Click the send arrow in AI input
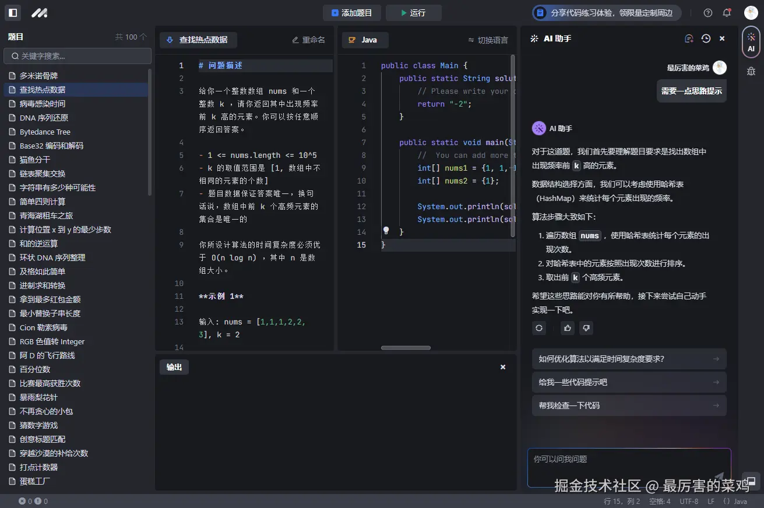This screenshot has height=508, width=764. pyautogui.click(x=719, y=477)
